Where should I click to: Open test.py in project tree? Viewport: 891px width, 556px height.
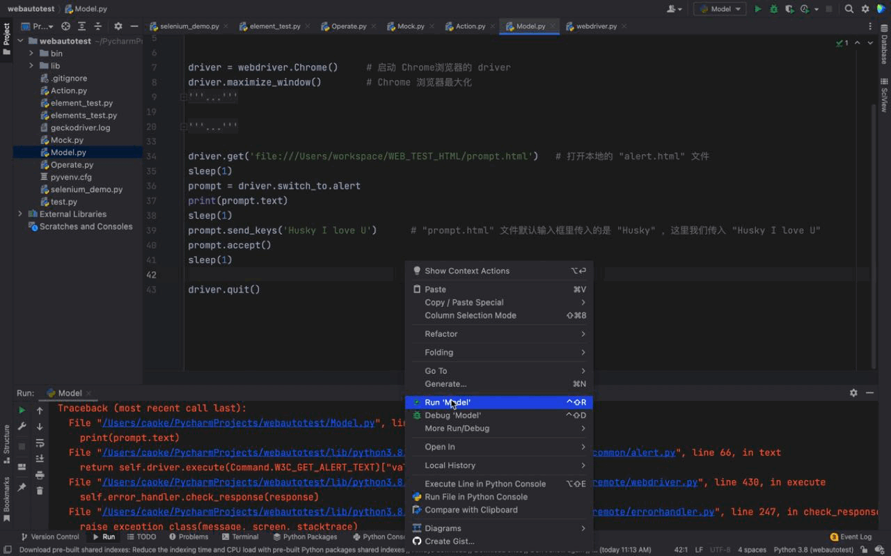point(63,202)
